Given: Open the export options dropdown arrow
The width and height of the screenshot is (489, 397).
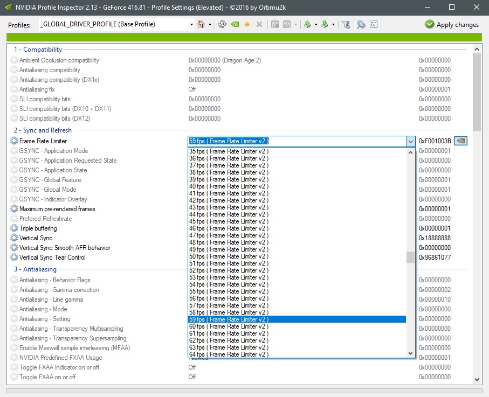Looking at the screenshot, I should [x=316, y=24].
